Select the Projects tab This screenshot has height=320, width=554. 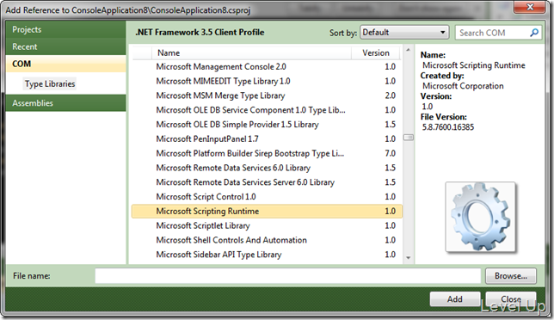coord(65,29)
